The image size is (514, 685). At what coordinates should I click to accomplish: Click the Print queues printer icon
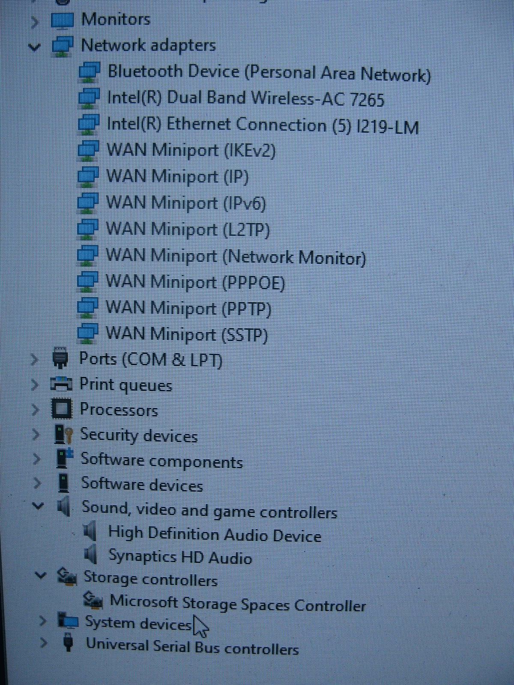[x=61, y=384]
